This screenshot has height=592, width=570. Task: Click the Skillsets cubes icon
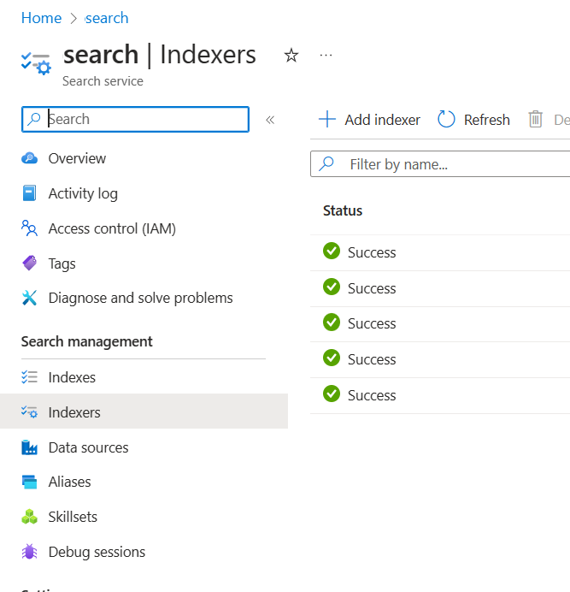[30, 517]
